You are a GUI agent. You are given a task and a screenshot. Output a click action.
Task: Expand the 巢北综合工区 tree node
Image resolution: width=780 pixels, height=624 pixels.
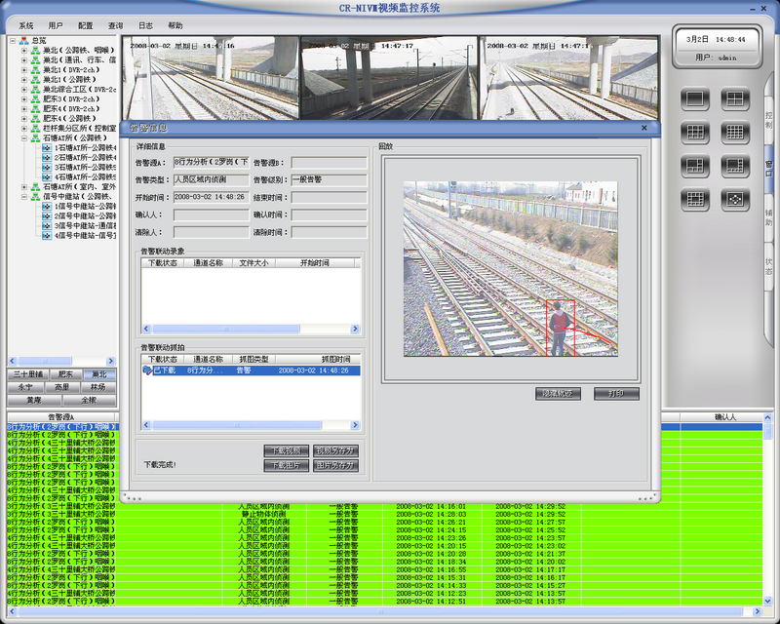pos(24,90)
